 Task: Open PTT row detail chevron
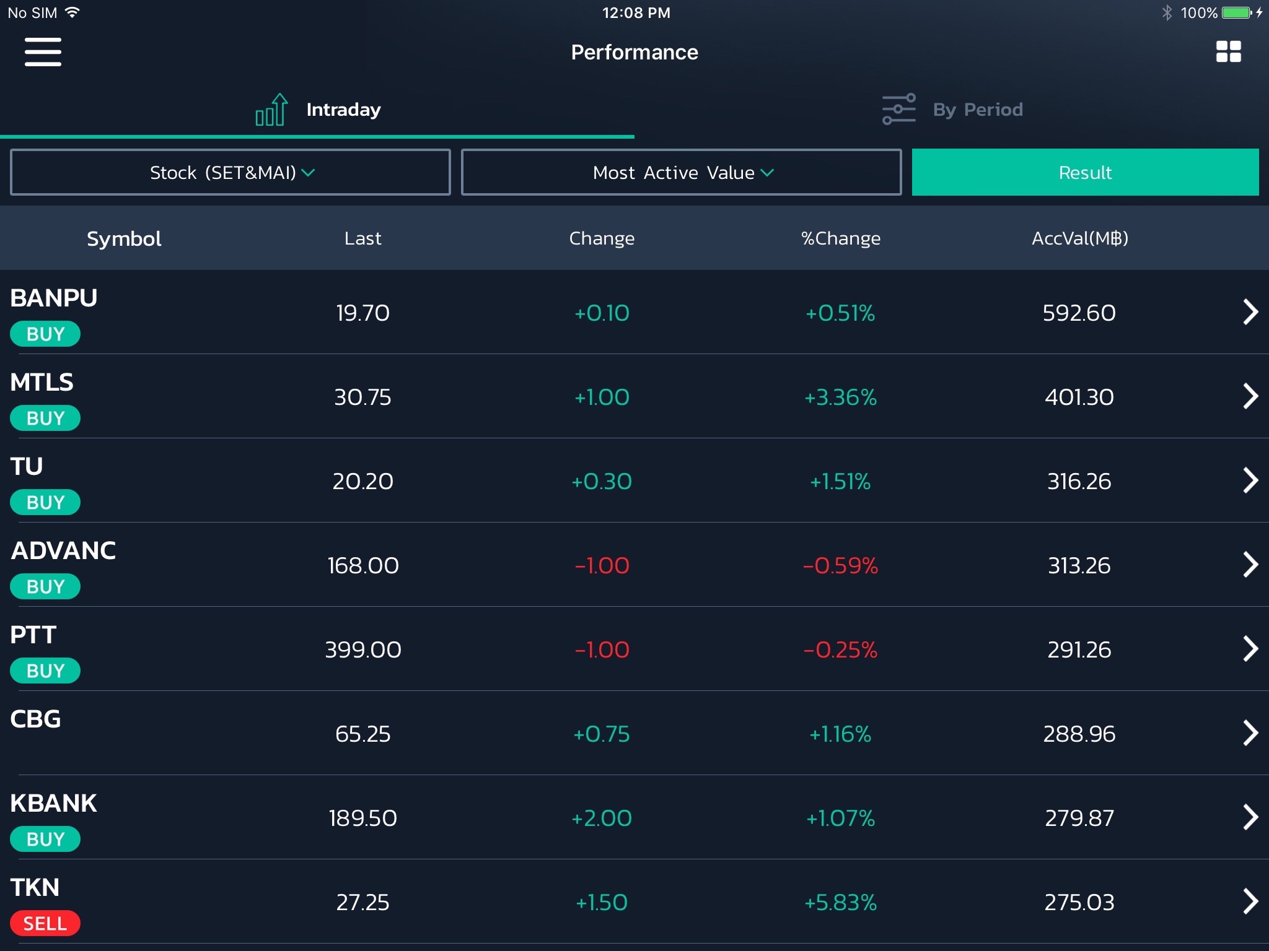coord(1250,649)
